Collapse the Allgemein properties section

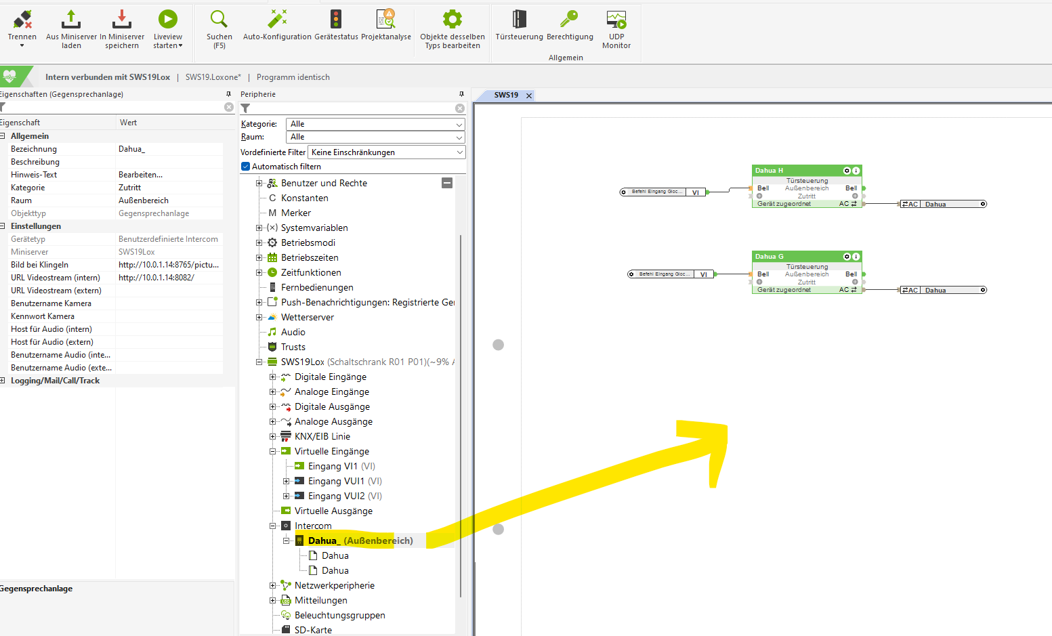[x=3, y=136]
